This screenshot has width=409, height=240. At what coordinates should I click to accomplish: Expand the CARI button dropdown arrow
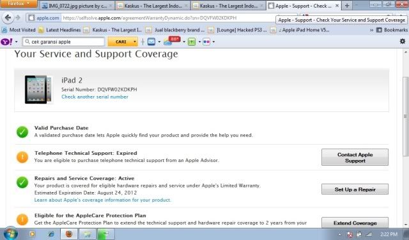135,42
